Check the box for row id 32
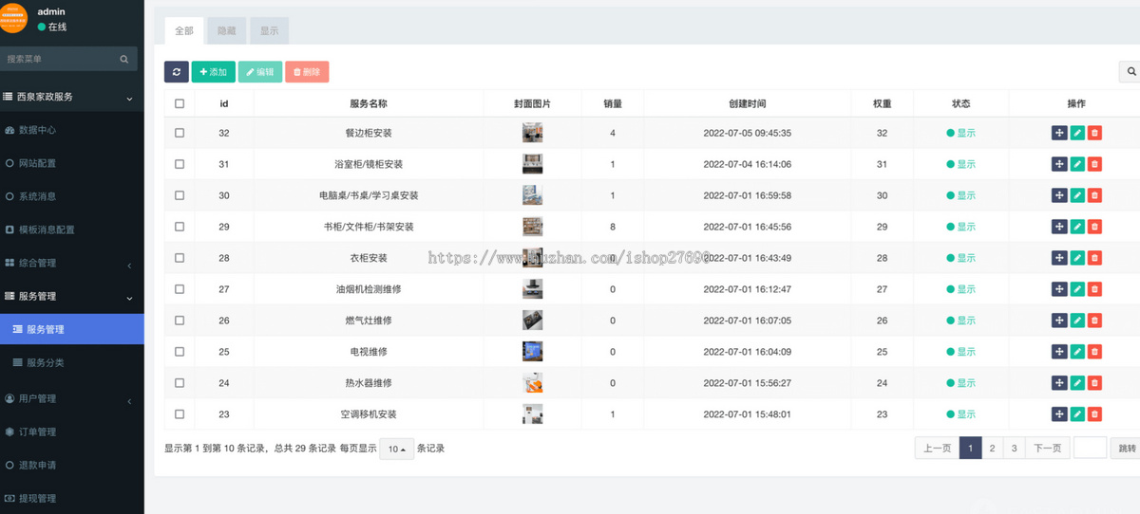This screenshot has width=1140, height=514. pos(180,133)
